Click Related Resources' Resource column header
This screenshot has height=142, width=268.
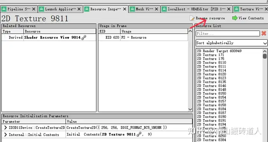pos(60,31)
